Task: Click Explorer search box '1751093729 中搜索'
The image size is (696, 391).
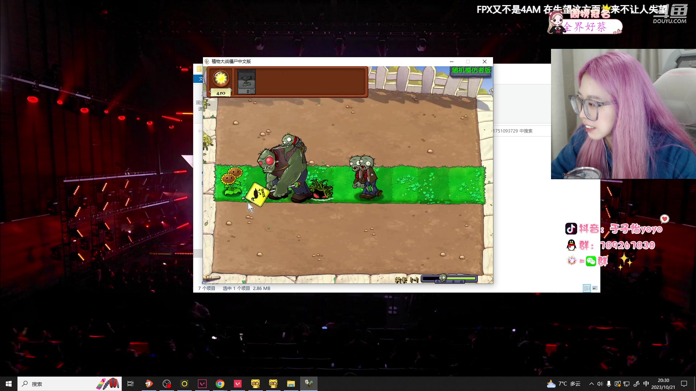Action: coord(521,131)
